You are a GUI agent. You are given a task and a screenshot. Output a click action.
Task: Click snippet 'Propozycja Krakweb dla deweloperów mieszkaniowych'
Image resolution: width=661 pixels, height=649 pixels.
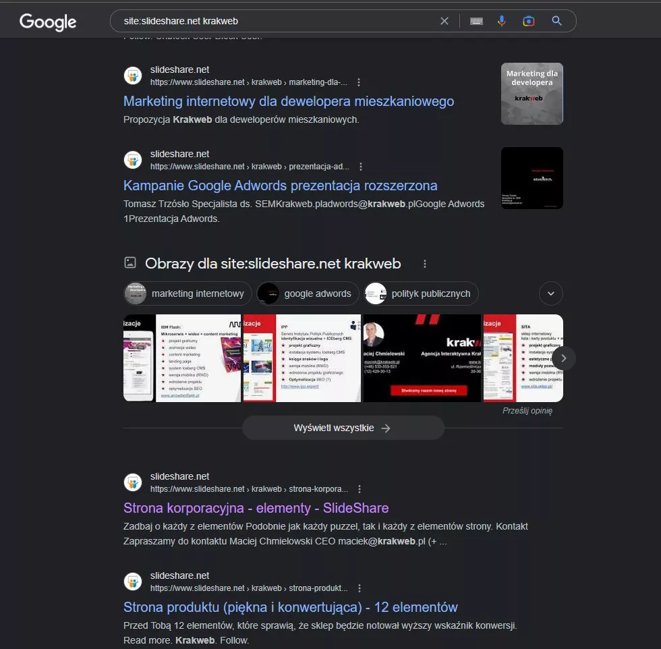[x=241, y=120]
